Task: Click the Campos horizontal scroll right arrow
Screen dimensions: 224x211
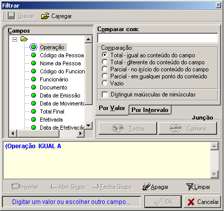Action: point(81,133)
